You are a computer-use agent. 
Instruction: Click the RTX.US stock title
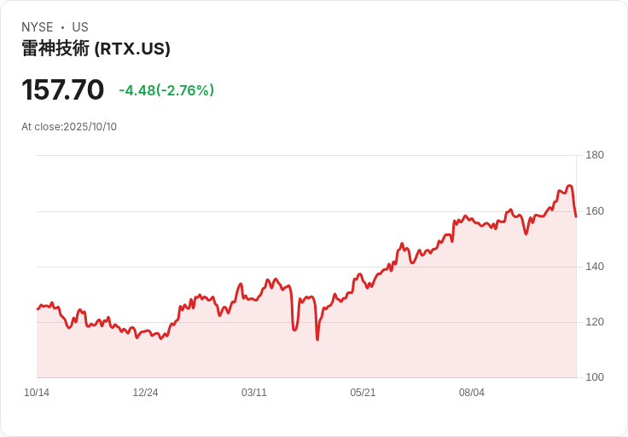point(96,49)
